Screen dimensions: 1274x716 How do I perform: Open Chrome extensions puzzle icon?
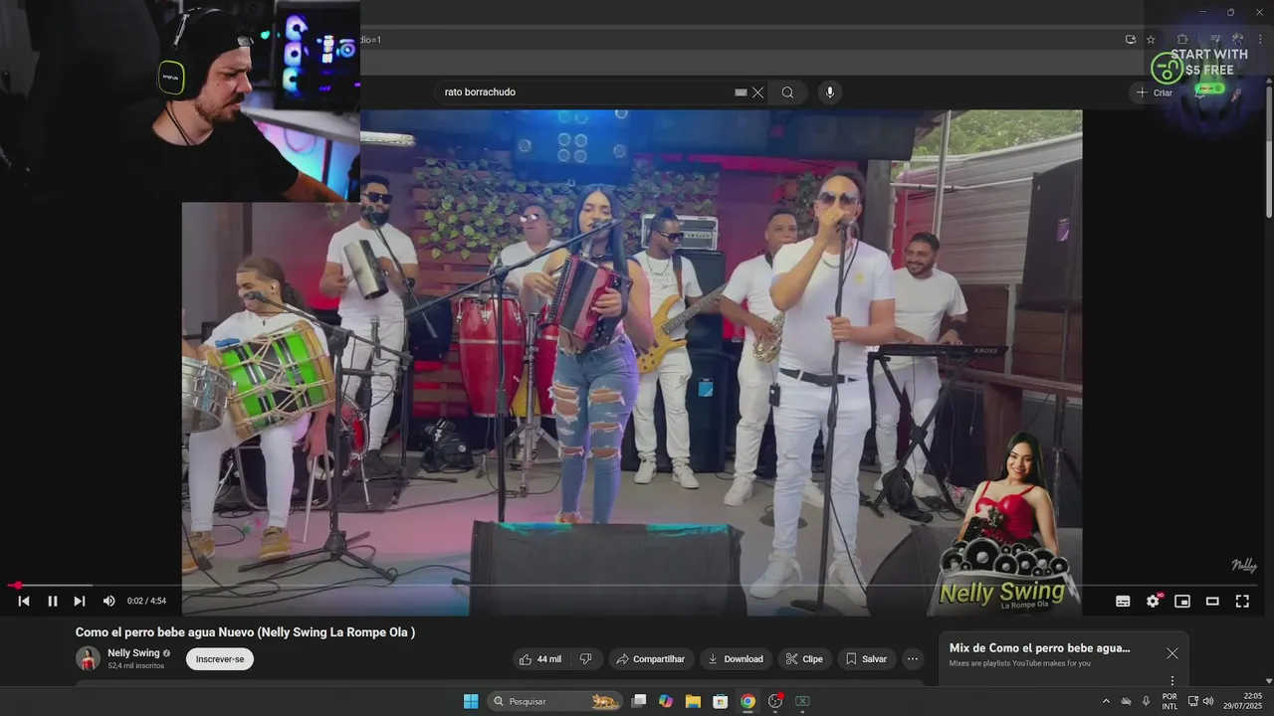pos(1182,40)
